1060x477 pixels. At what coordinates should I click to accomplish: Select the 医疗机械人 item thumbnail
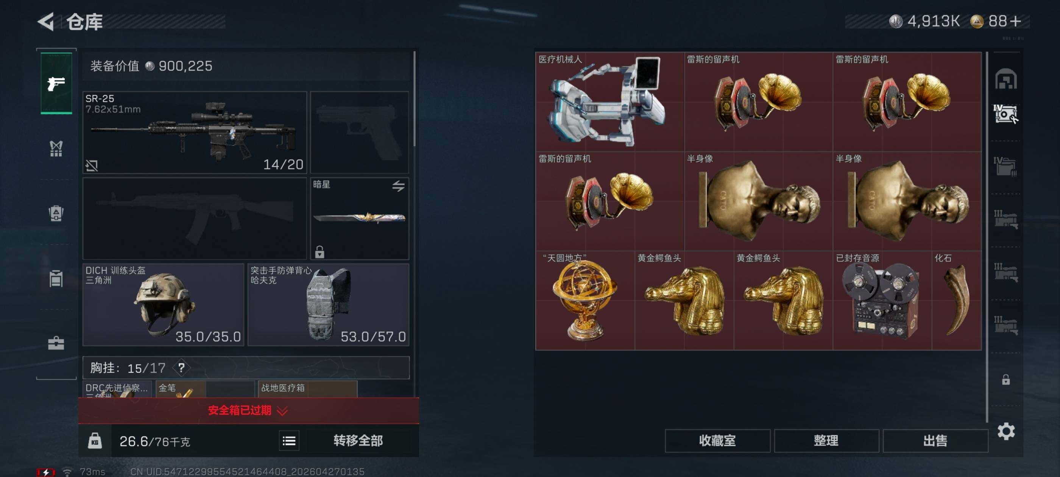[609, 102]
